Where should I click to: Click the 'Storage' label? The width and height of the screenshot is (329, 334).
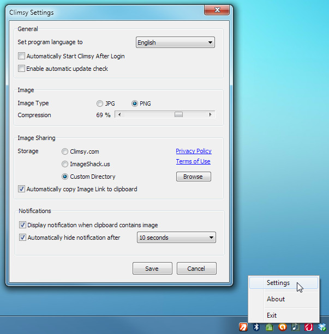(28, 151)
